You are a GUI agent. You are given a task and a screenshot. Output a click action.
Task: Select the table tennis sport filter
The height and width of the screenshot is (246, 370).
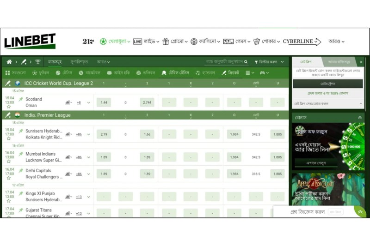point(175,73)
